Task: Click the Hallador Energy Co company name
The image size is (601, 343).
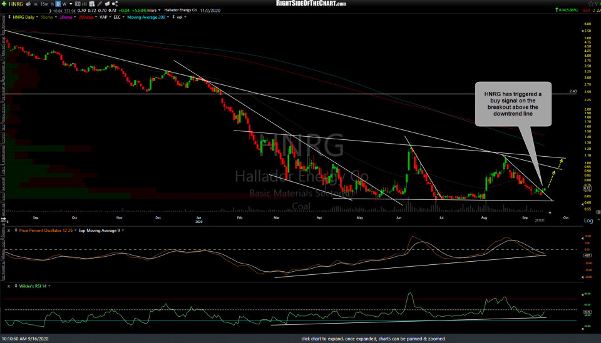Action: (x=180, y=11)
